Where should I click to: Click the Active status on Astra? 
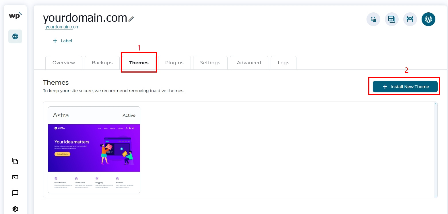click(x=129, y=115)
